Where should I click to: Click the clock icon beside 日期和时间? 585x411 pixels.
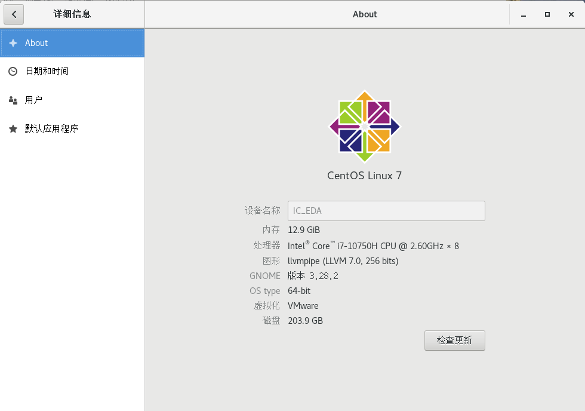(13, 71)
